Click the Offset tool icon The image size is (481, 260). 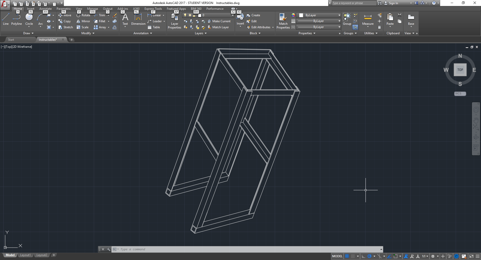tap(115, 27)
